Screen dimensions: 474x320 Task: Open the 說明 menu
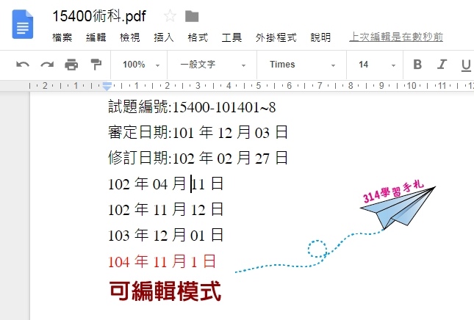coord(320,37)
